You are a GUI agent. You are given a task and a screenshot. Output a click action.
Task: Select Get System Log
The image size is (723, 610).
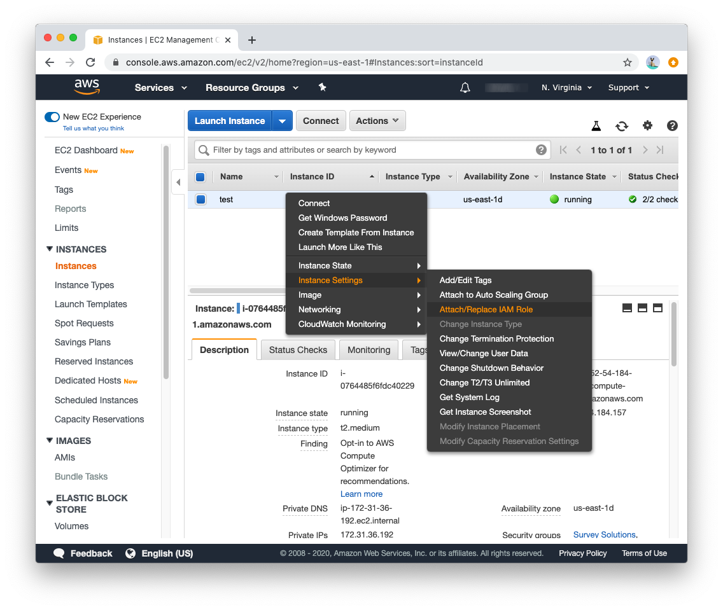point(509,397)
